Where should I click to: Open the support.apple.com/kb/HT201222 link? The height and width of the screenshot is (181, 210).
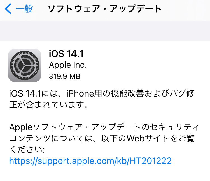90,161
